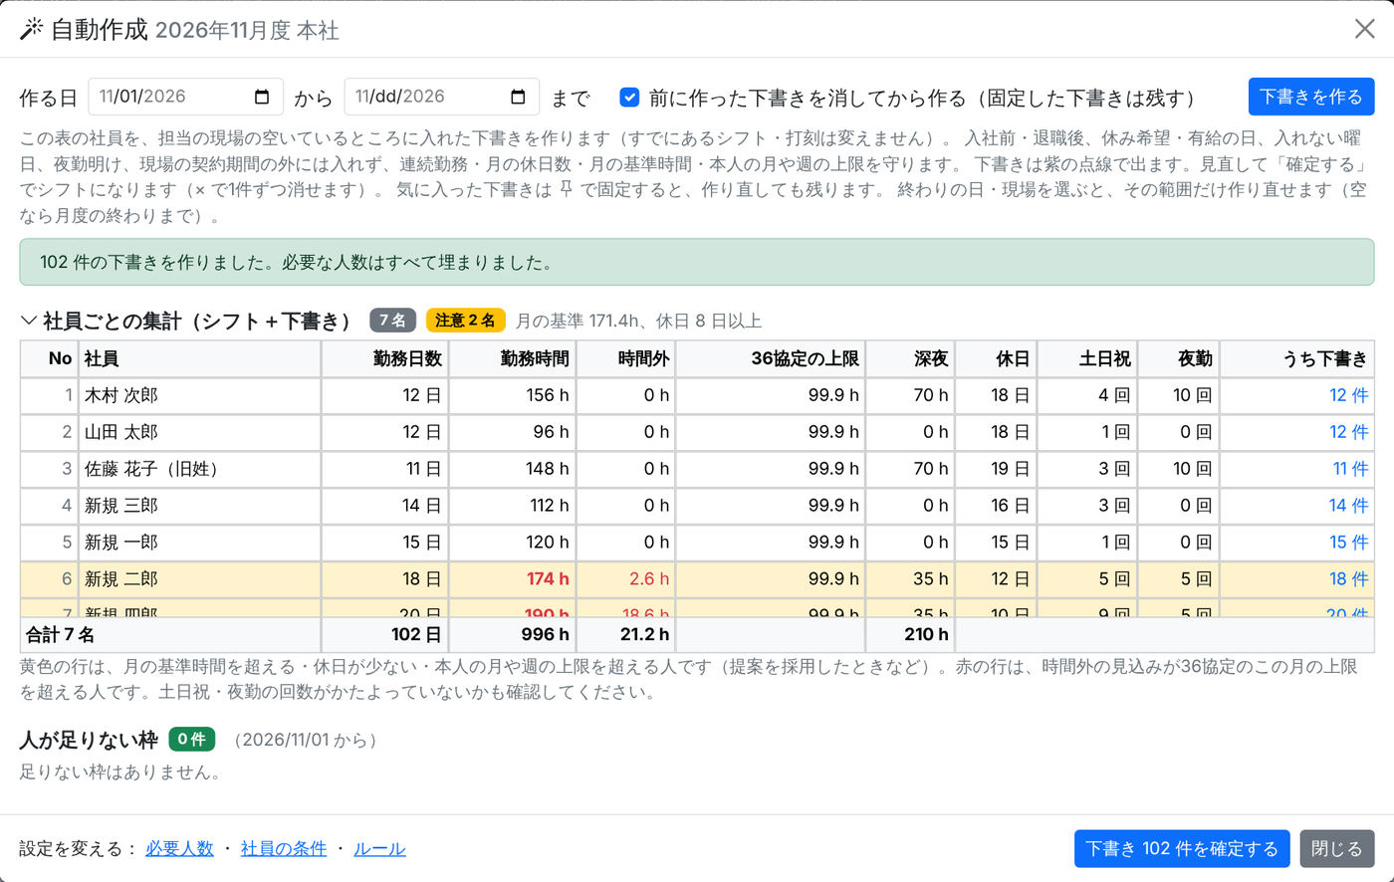The height and width of the screenshot is (882, 1394).
Task: Click the 下書きを作る button
Action: (x=1311, y=97)
